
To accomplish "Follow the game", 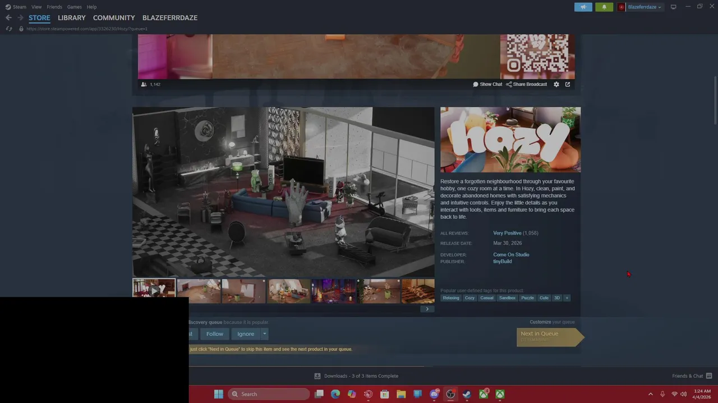I will (x=214, y=334).
